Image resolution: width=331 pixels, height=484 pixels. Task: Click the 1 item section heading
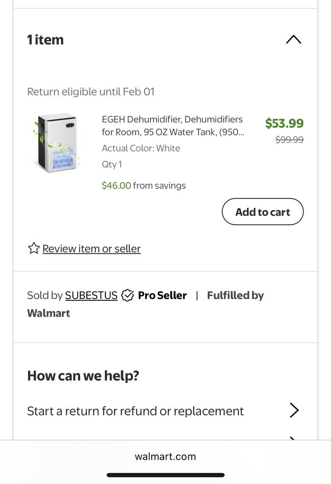pos(46,40)
